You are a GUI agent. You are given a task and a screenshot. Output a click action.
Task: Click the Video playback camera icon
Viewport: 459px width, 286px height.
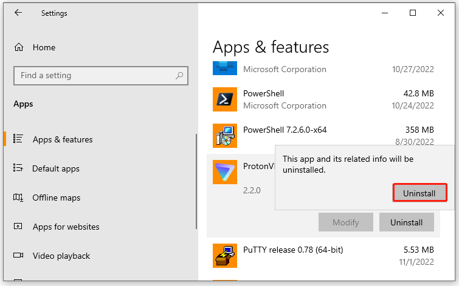point(18,255)
